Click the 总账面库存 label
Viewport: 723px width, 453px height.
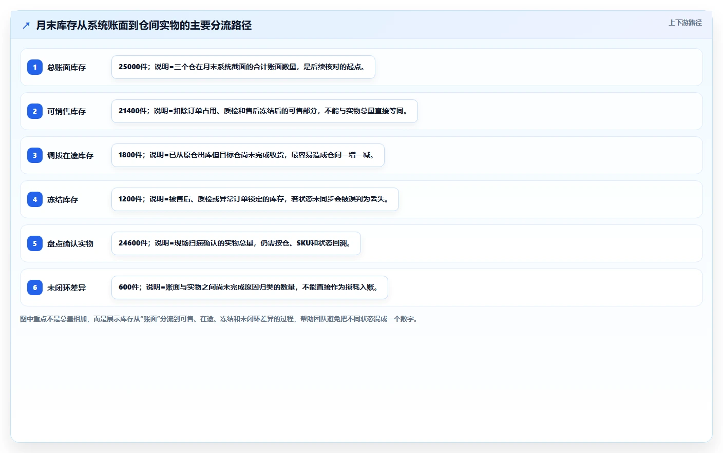[66, 67]
